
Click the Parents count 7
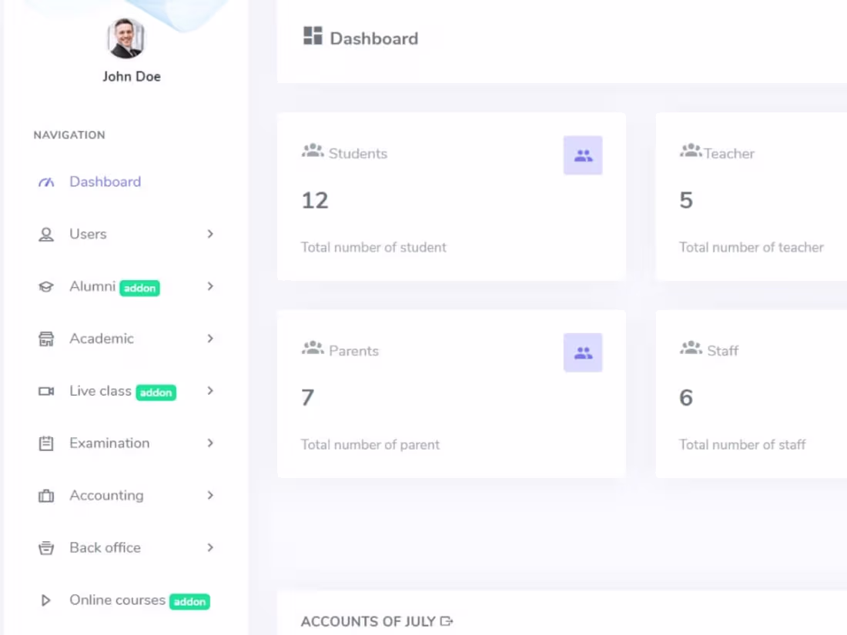point(307,398)
